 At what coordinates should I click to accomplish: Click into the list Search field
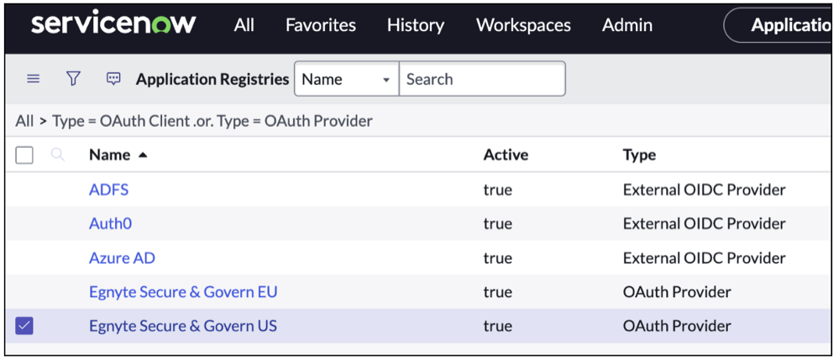[482, 79]
